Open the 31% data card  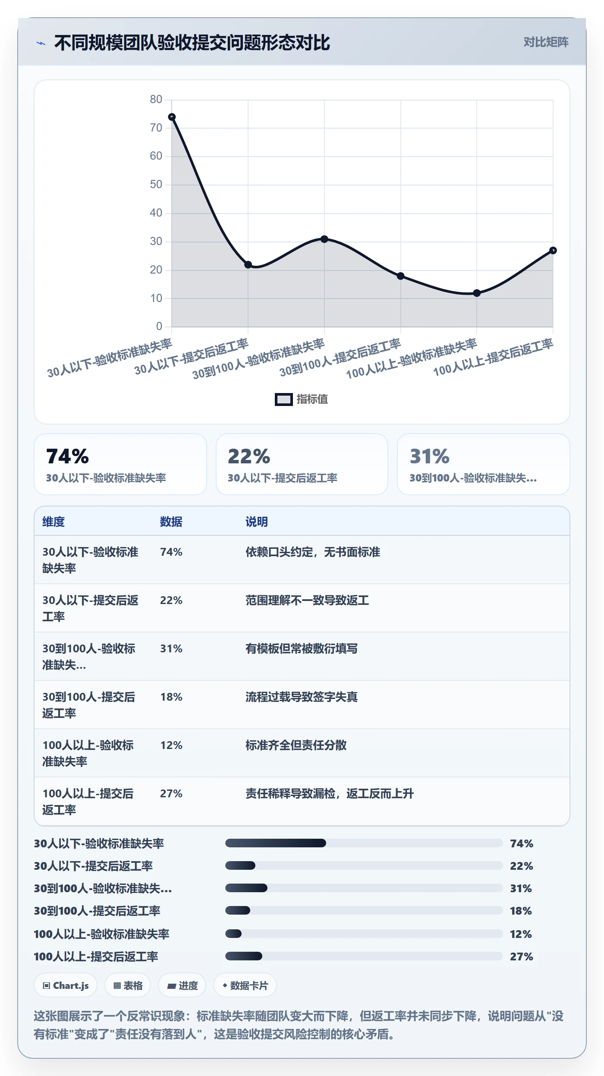tap(484, 464)
